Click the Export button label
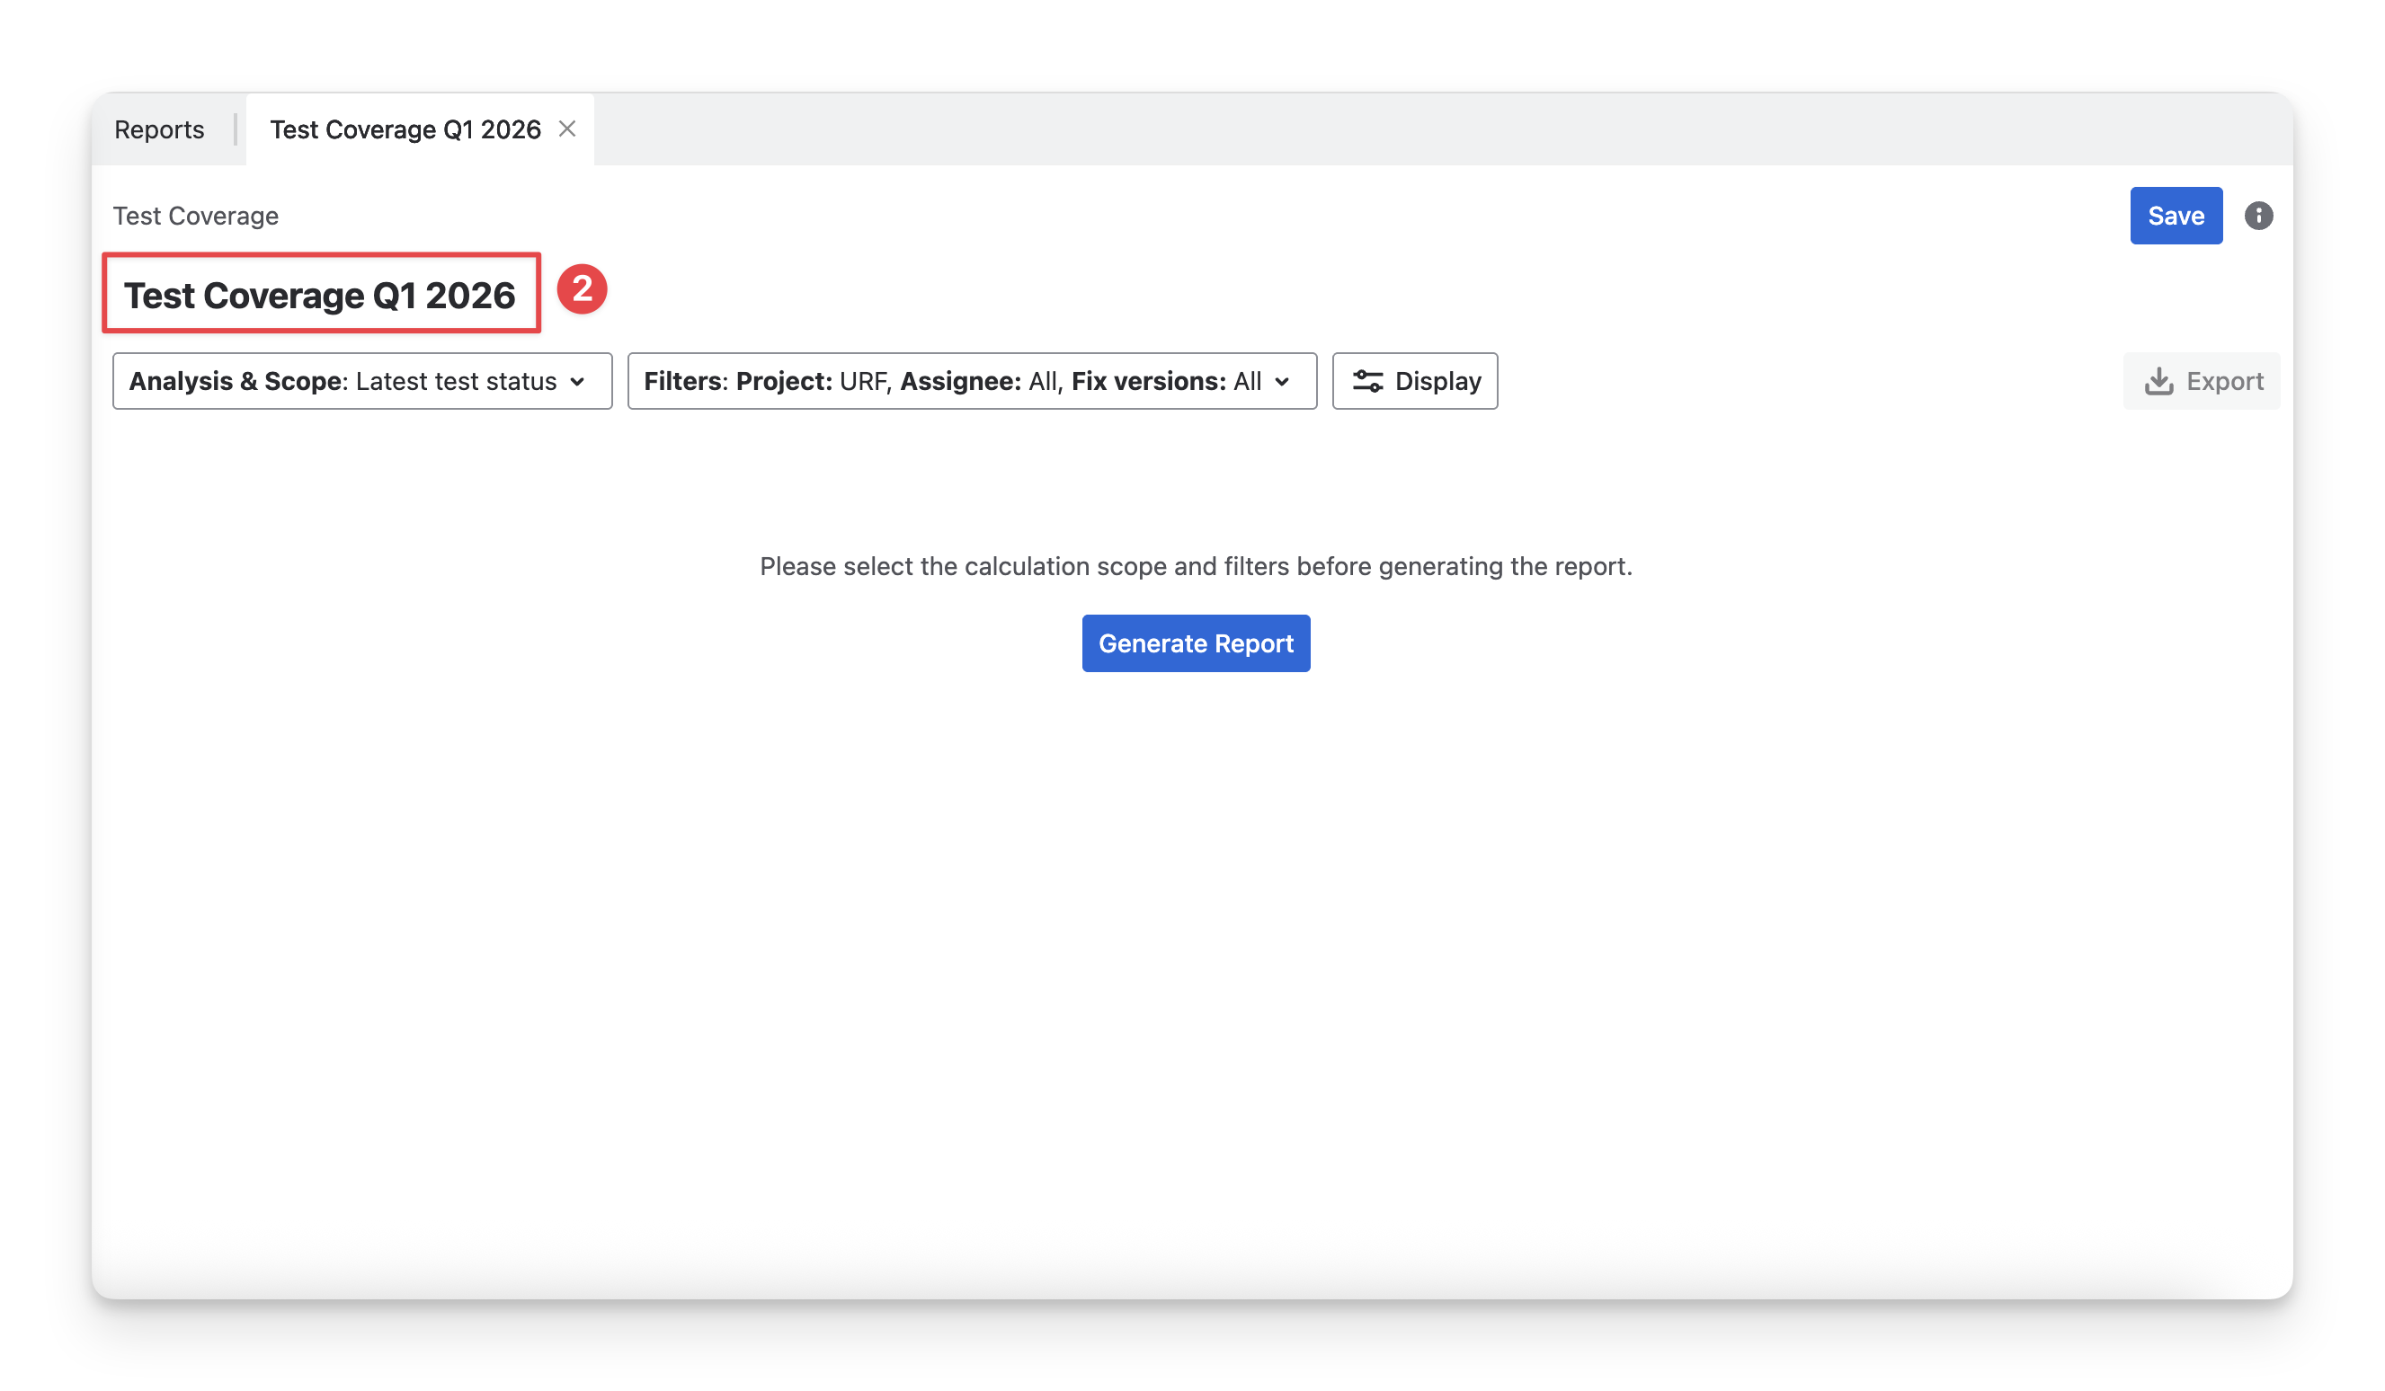This screenshot has height=1391, width=2385. (2224, 381)
